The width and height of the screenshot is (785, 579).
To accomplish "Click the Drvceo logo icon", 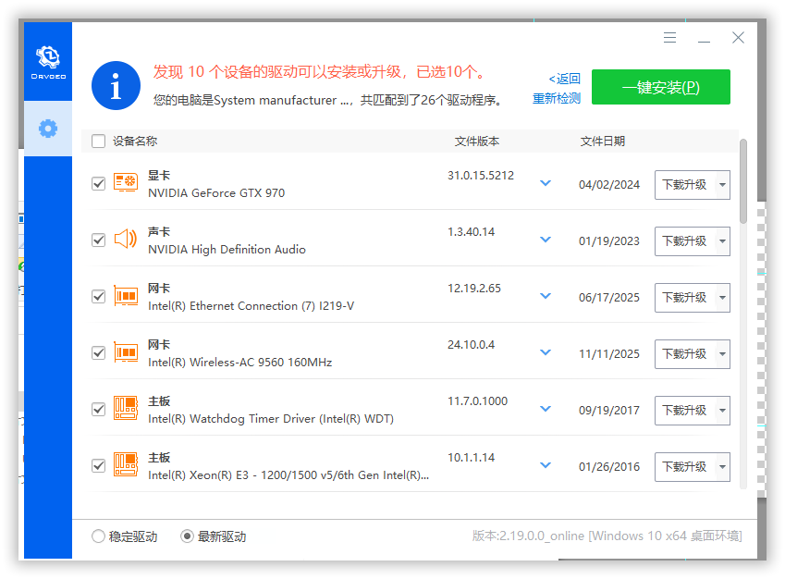I will (x=47, y=60).
